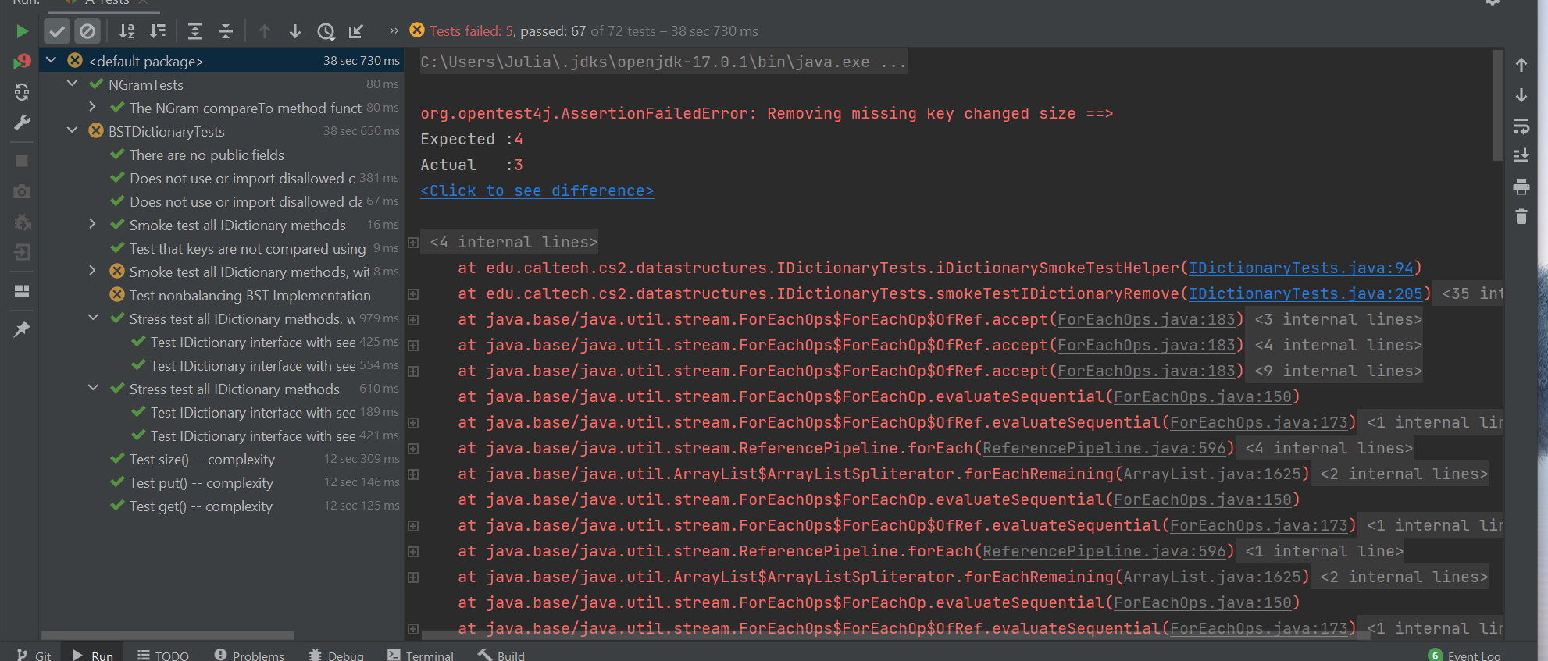The height and width of the screenshot is (661, 1548).
Task: Open IDictionaryTests.java:94 stack trace link
Action: (1300, 268)
